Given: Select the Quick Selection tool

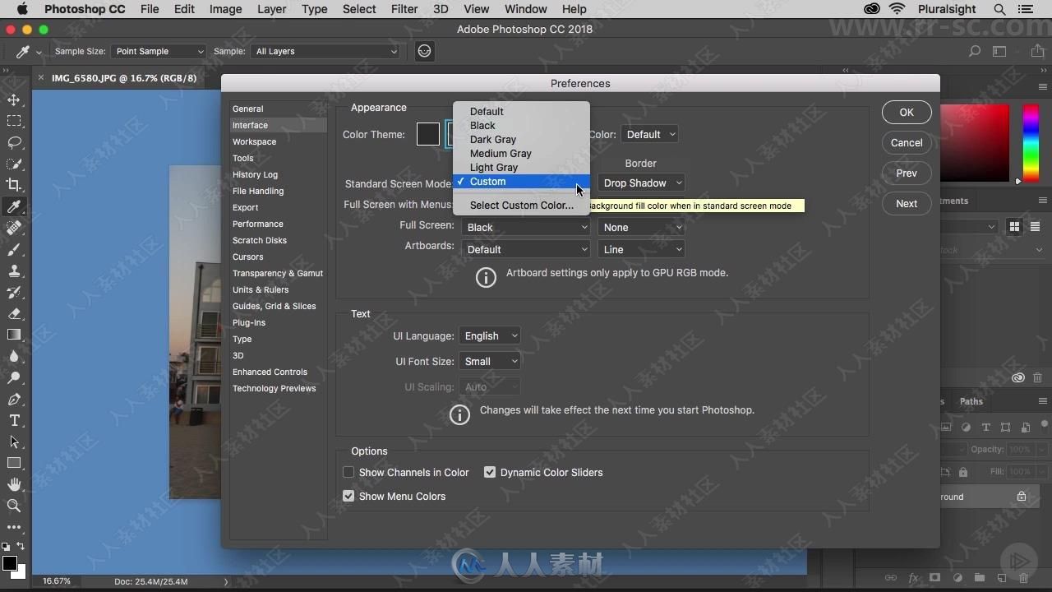Looking at the screenshot, I should pos(14,164).
